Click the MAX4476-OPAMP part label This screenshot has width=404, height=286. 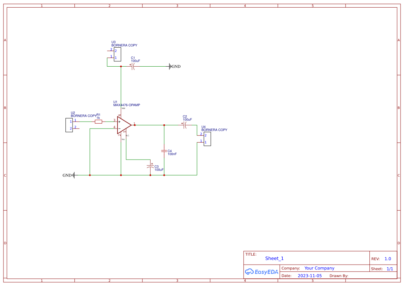point(127,105)
